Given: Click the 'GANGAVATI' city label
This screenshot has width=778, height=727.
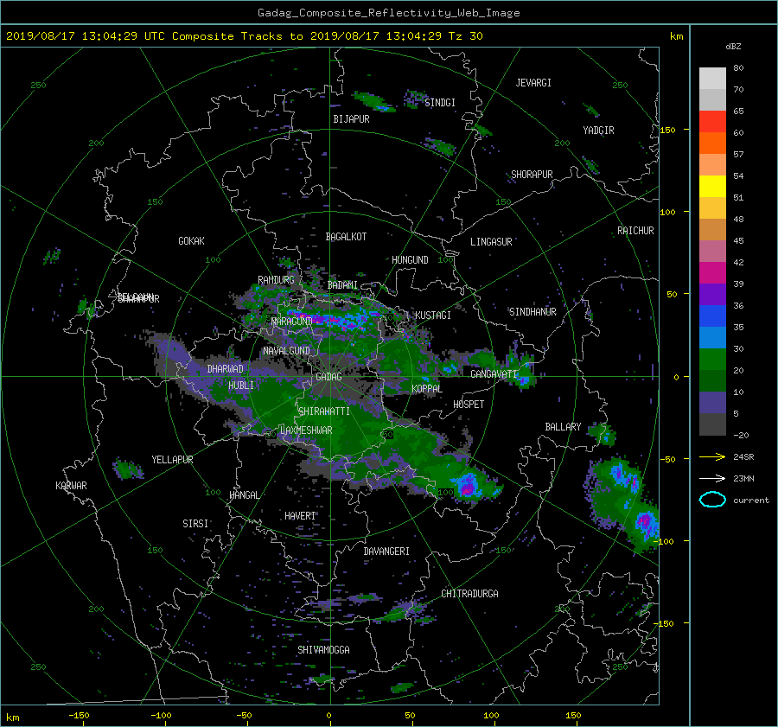Looking at the screenshot, I should click(x=494, y=374).
